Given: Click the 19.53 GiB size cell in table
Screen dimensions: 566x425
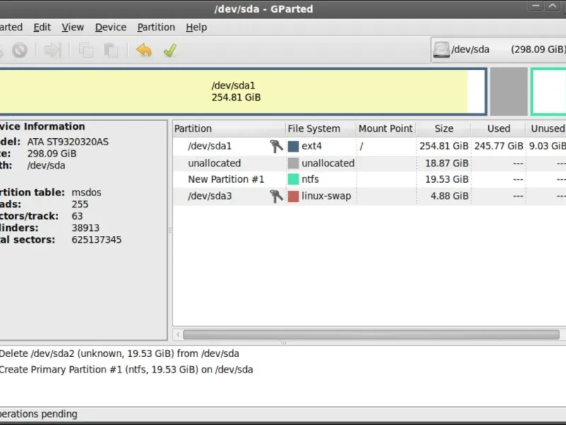Looking at the screenshot, I should [446, 179].
